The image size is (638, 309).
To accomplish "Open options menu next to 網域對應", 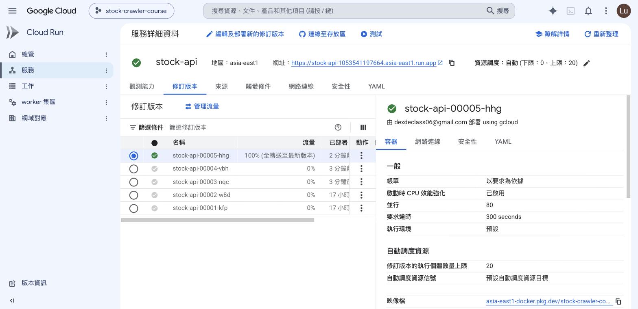I will [106, 118].
